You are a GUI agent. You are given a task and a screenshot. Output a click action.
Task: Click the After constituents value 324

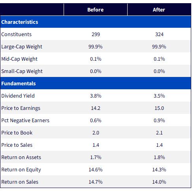[x=159, y=35]
